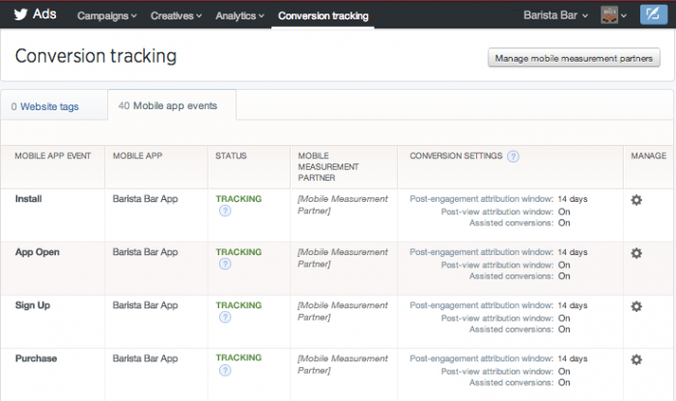Open the Barista Bar account dropdown

click(x=554, y=15)
